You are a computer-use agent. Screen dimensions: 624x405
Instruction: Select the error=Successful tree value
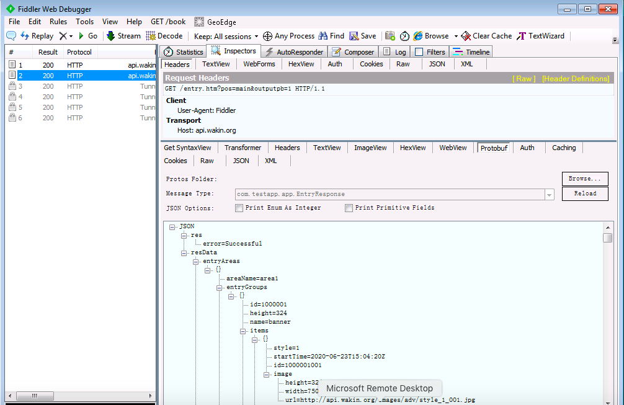233,244
